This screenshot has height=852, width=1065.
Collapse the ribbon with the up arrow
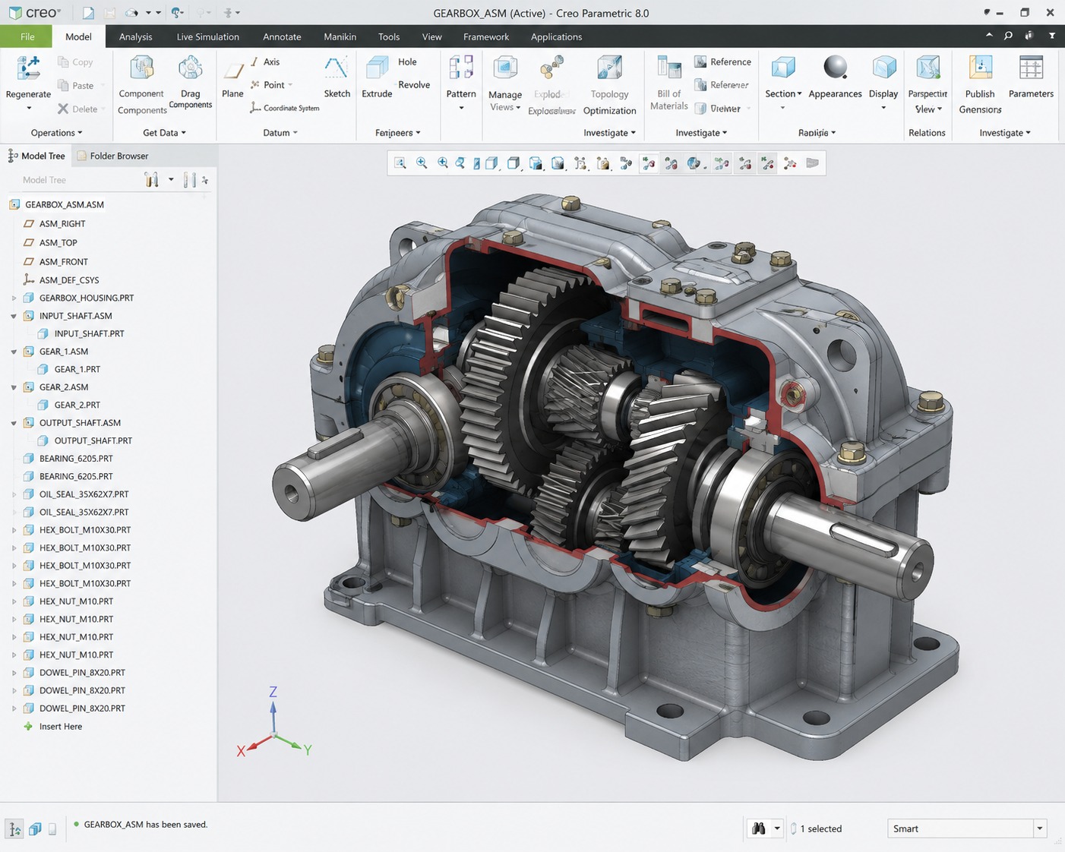coord(989,35)
